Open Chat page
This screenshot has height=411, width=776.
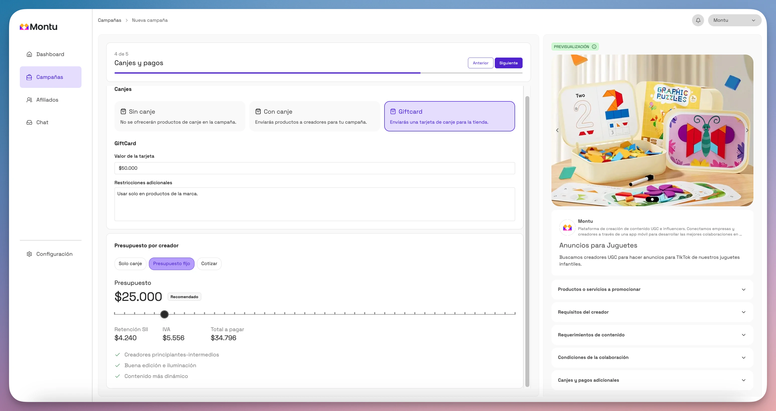(51, 122)
